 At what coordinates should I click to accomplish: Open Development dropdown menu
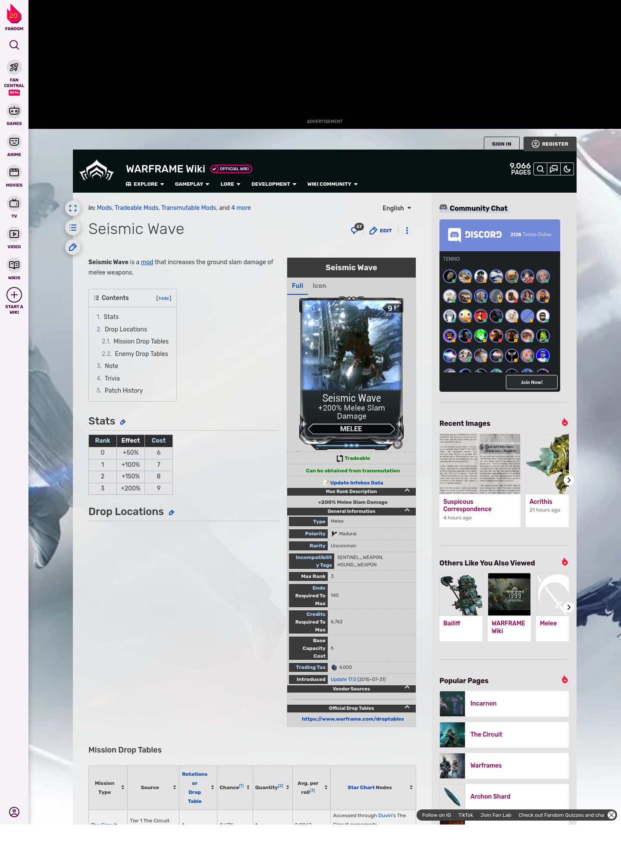[274, 184]
